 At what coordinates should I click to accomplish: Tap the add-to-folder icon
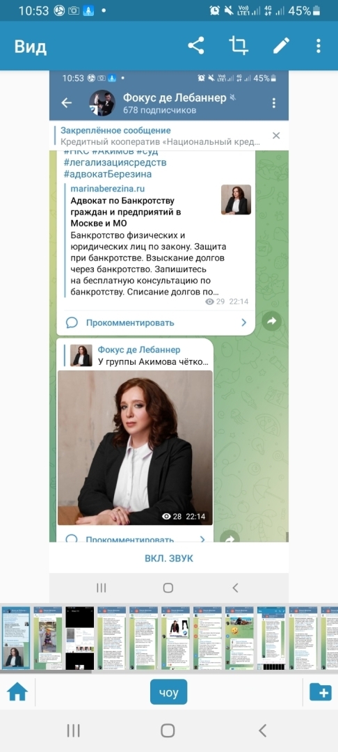pos(321,692)
